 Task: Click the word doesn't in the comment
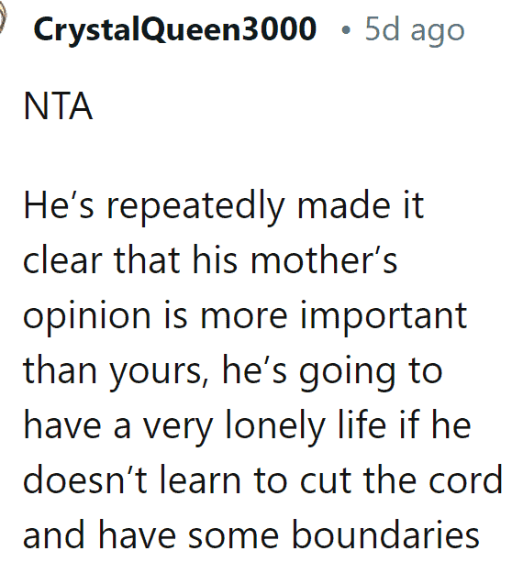pyautogui.click(x=84, y=479)
